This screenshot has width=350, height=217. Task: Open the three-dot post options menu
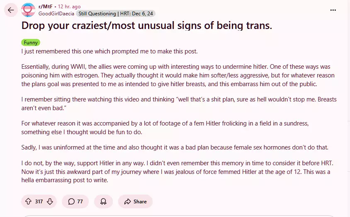[333, 10]
